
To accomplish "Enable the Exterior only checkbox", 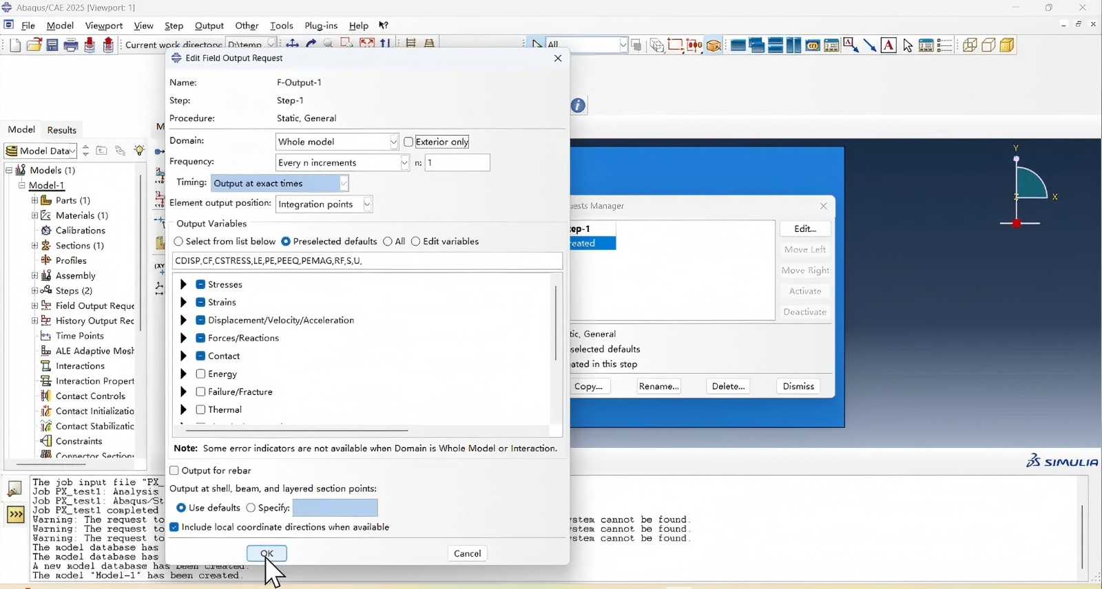I will tap(408, 142).
